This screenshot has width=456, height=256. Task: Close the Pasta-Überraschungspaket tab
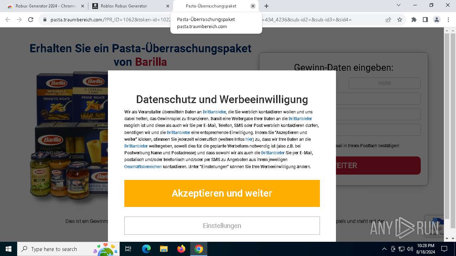point(253,6)
